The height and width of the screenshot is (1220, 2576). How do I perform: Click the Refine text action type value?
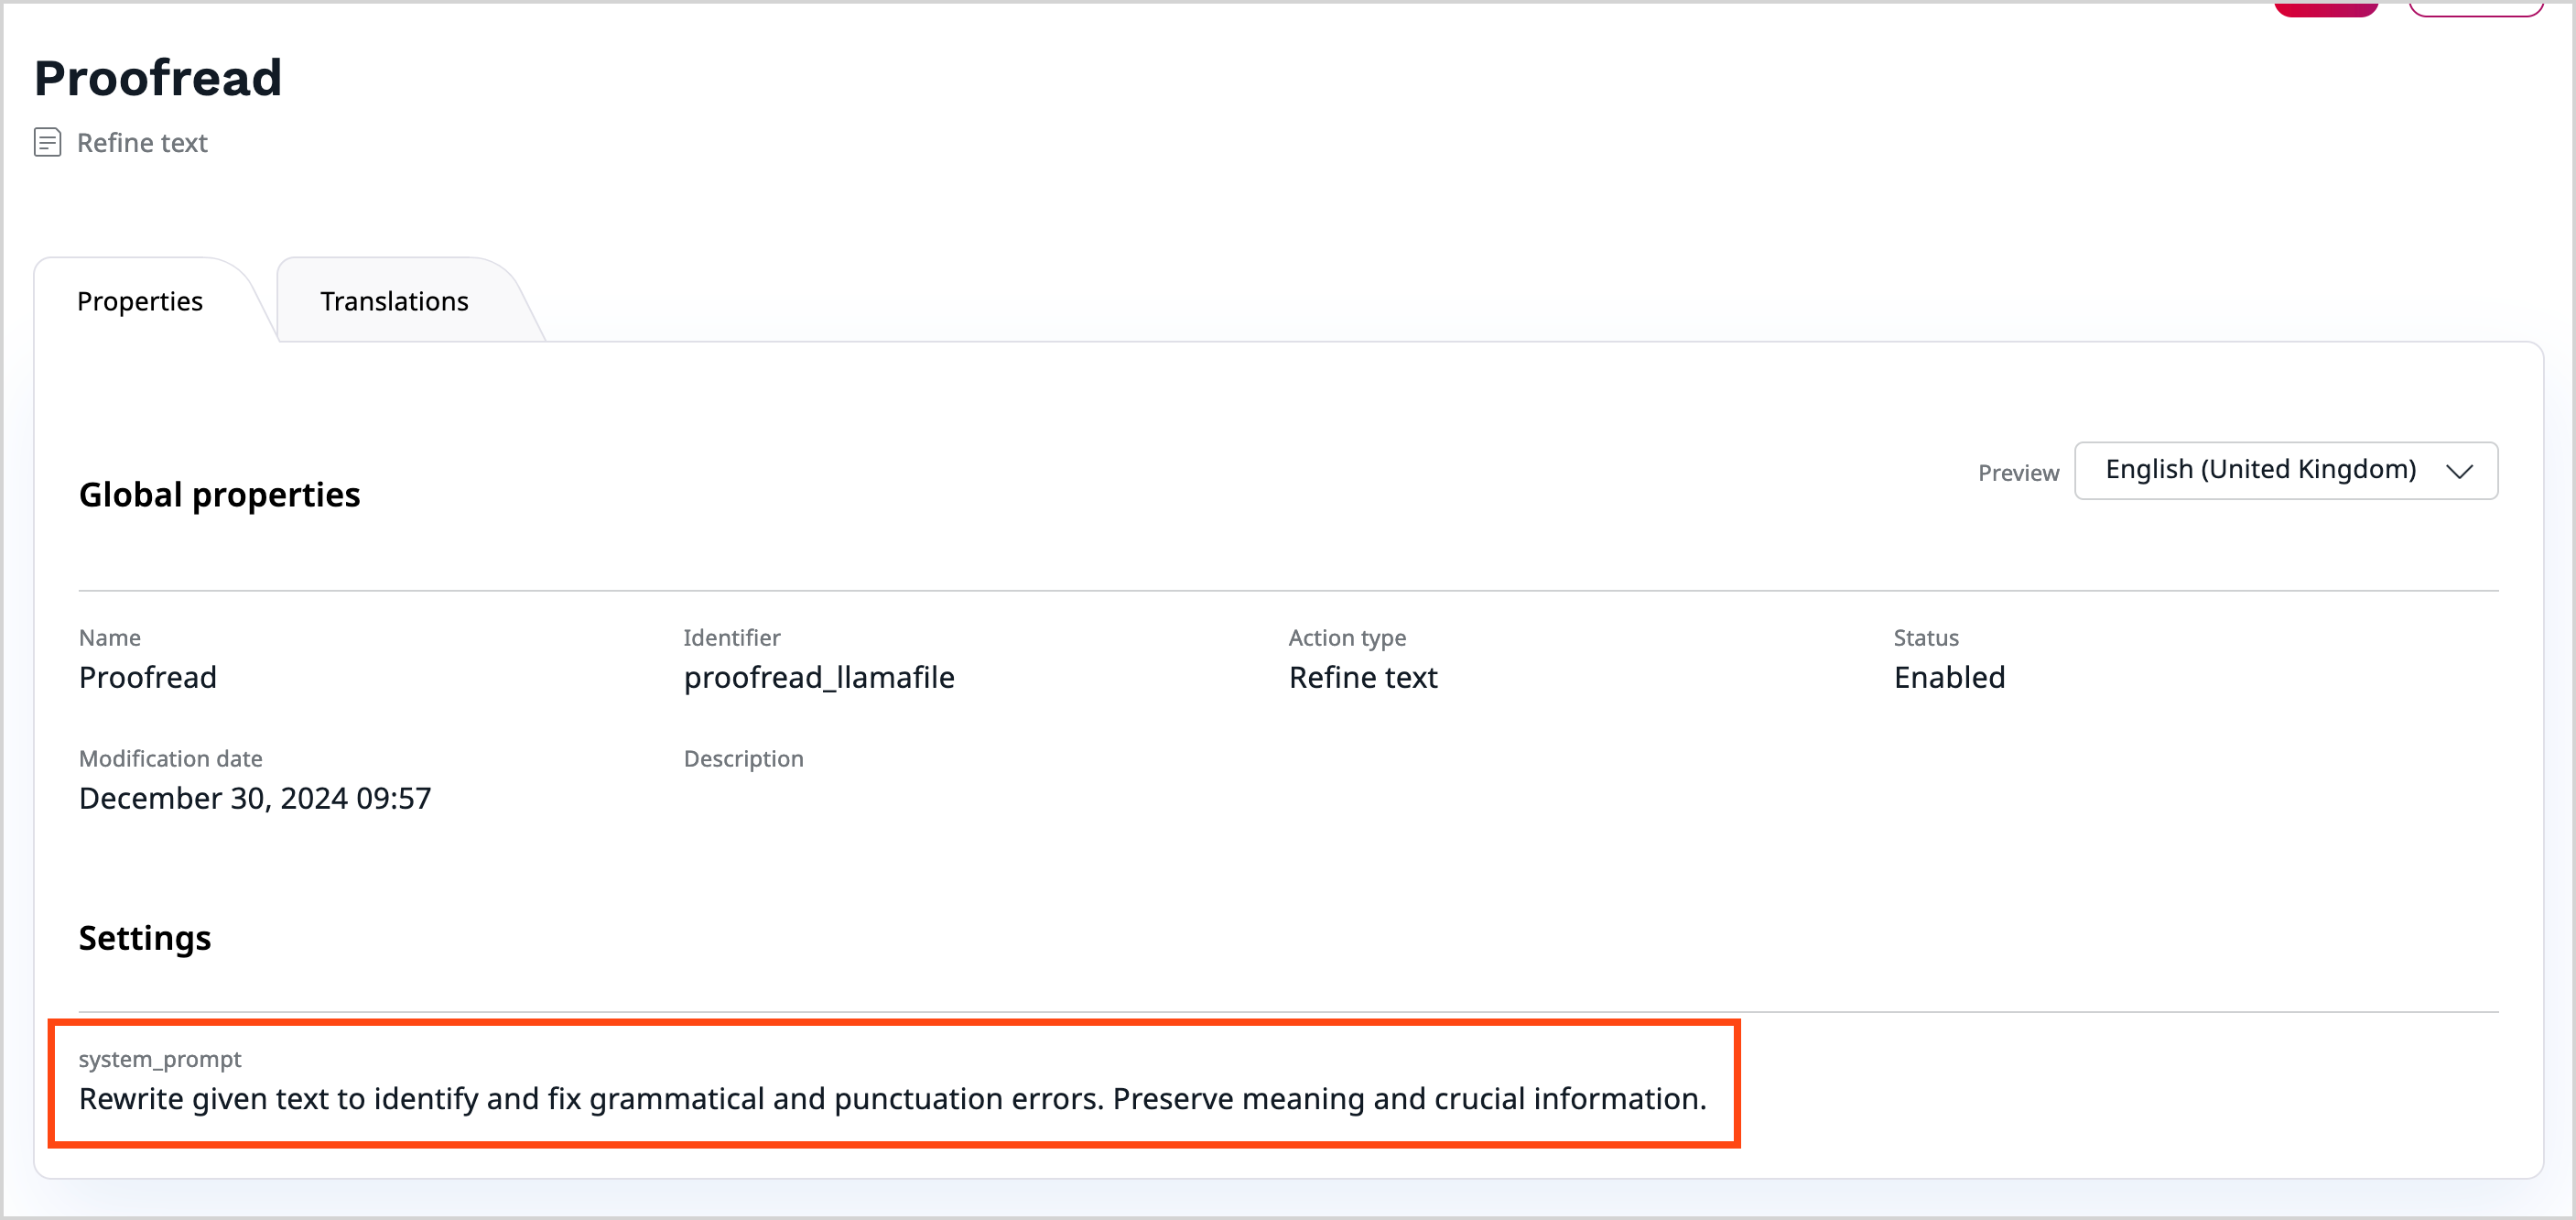[1363, 677]
